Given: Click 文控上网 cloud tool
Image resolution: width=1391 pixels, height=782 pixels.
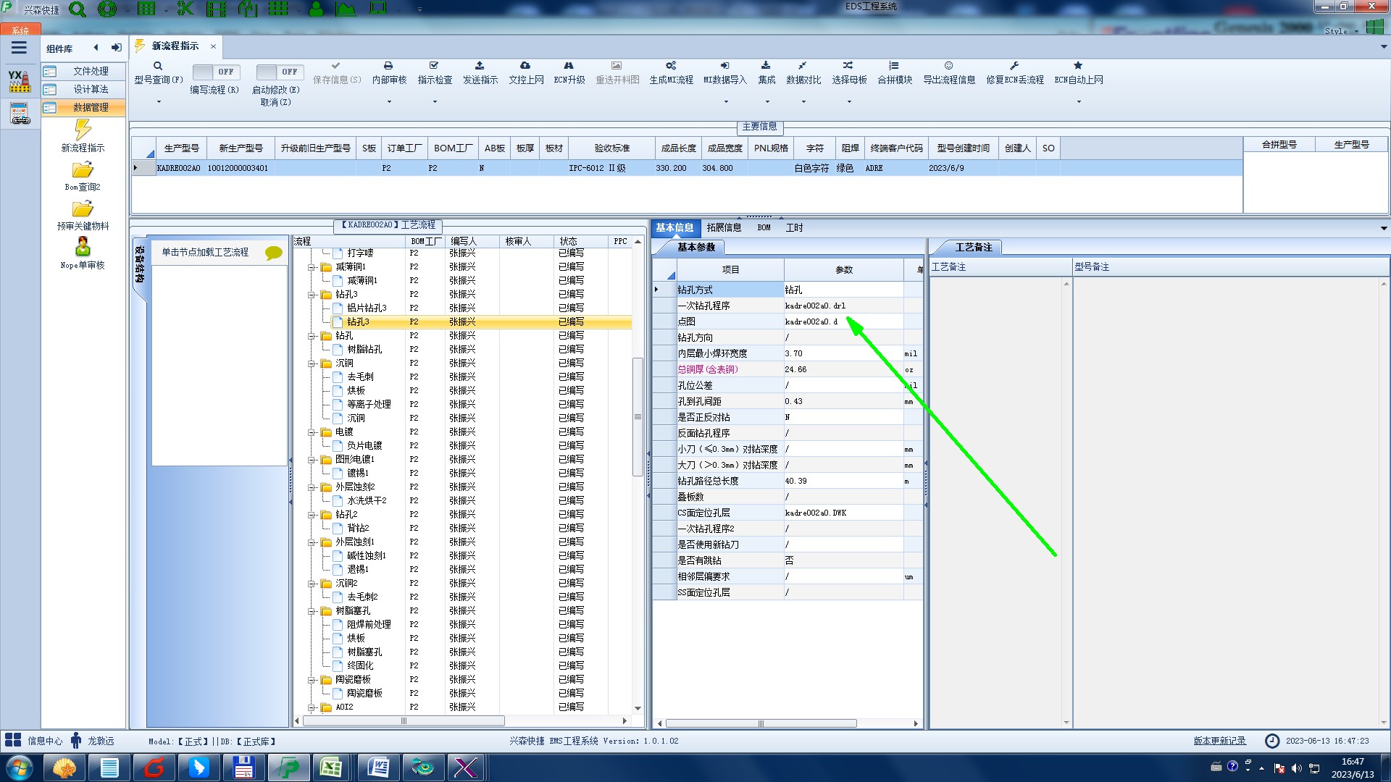Looking at the screenshot, I should (526, 72).
